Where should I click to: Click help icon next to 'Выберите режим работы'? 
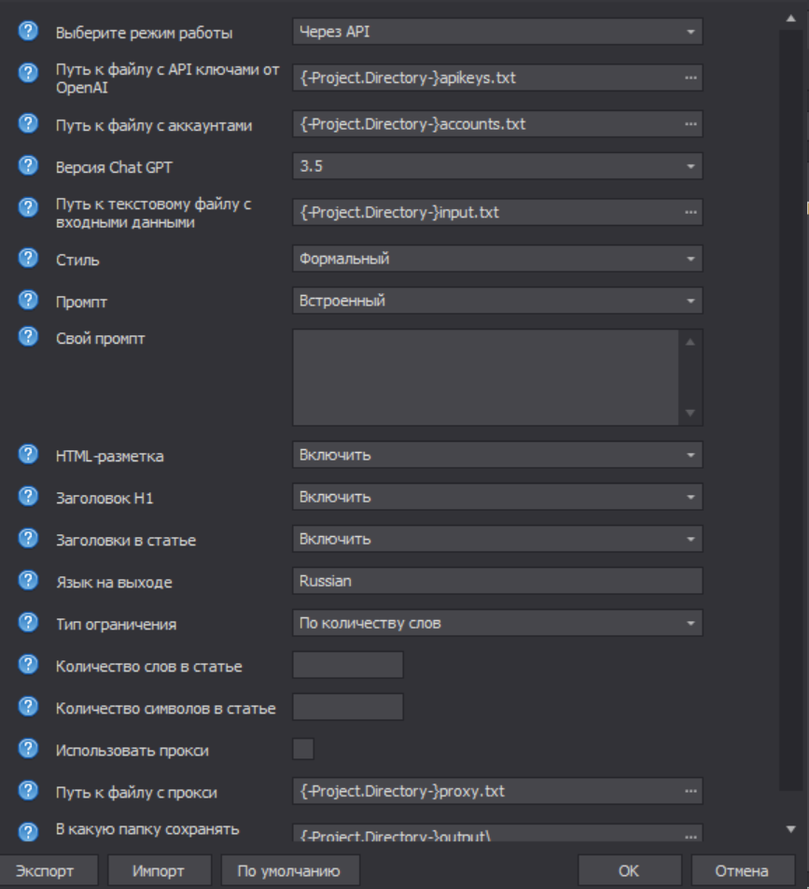(28, 31)
